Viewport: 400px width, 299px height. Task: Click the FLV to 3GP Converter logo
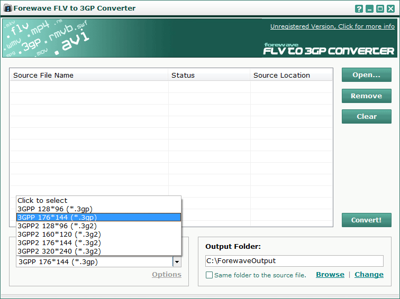(329, 49)
